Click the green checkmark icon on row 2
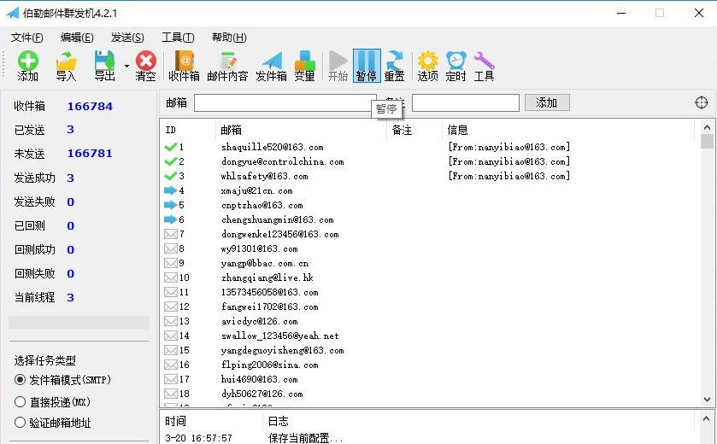This screenshot has width=717, height=444. (171, 161)
